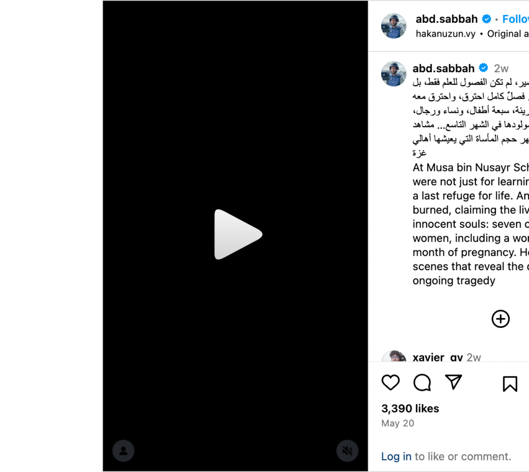Open xavier_gv commenter profile
The width and height of the screenshot is (529, 472).
(438, 357)
